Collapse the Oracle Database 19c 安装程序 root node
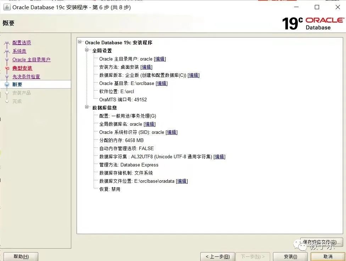 [80, 42]
